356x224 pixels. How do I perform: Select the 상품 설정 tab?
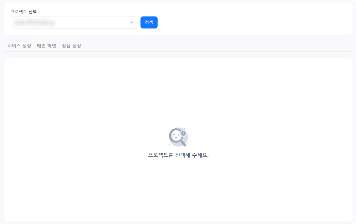[x=72, y=46]
